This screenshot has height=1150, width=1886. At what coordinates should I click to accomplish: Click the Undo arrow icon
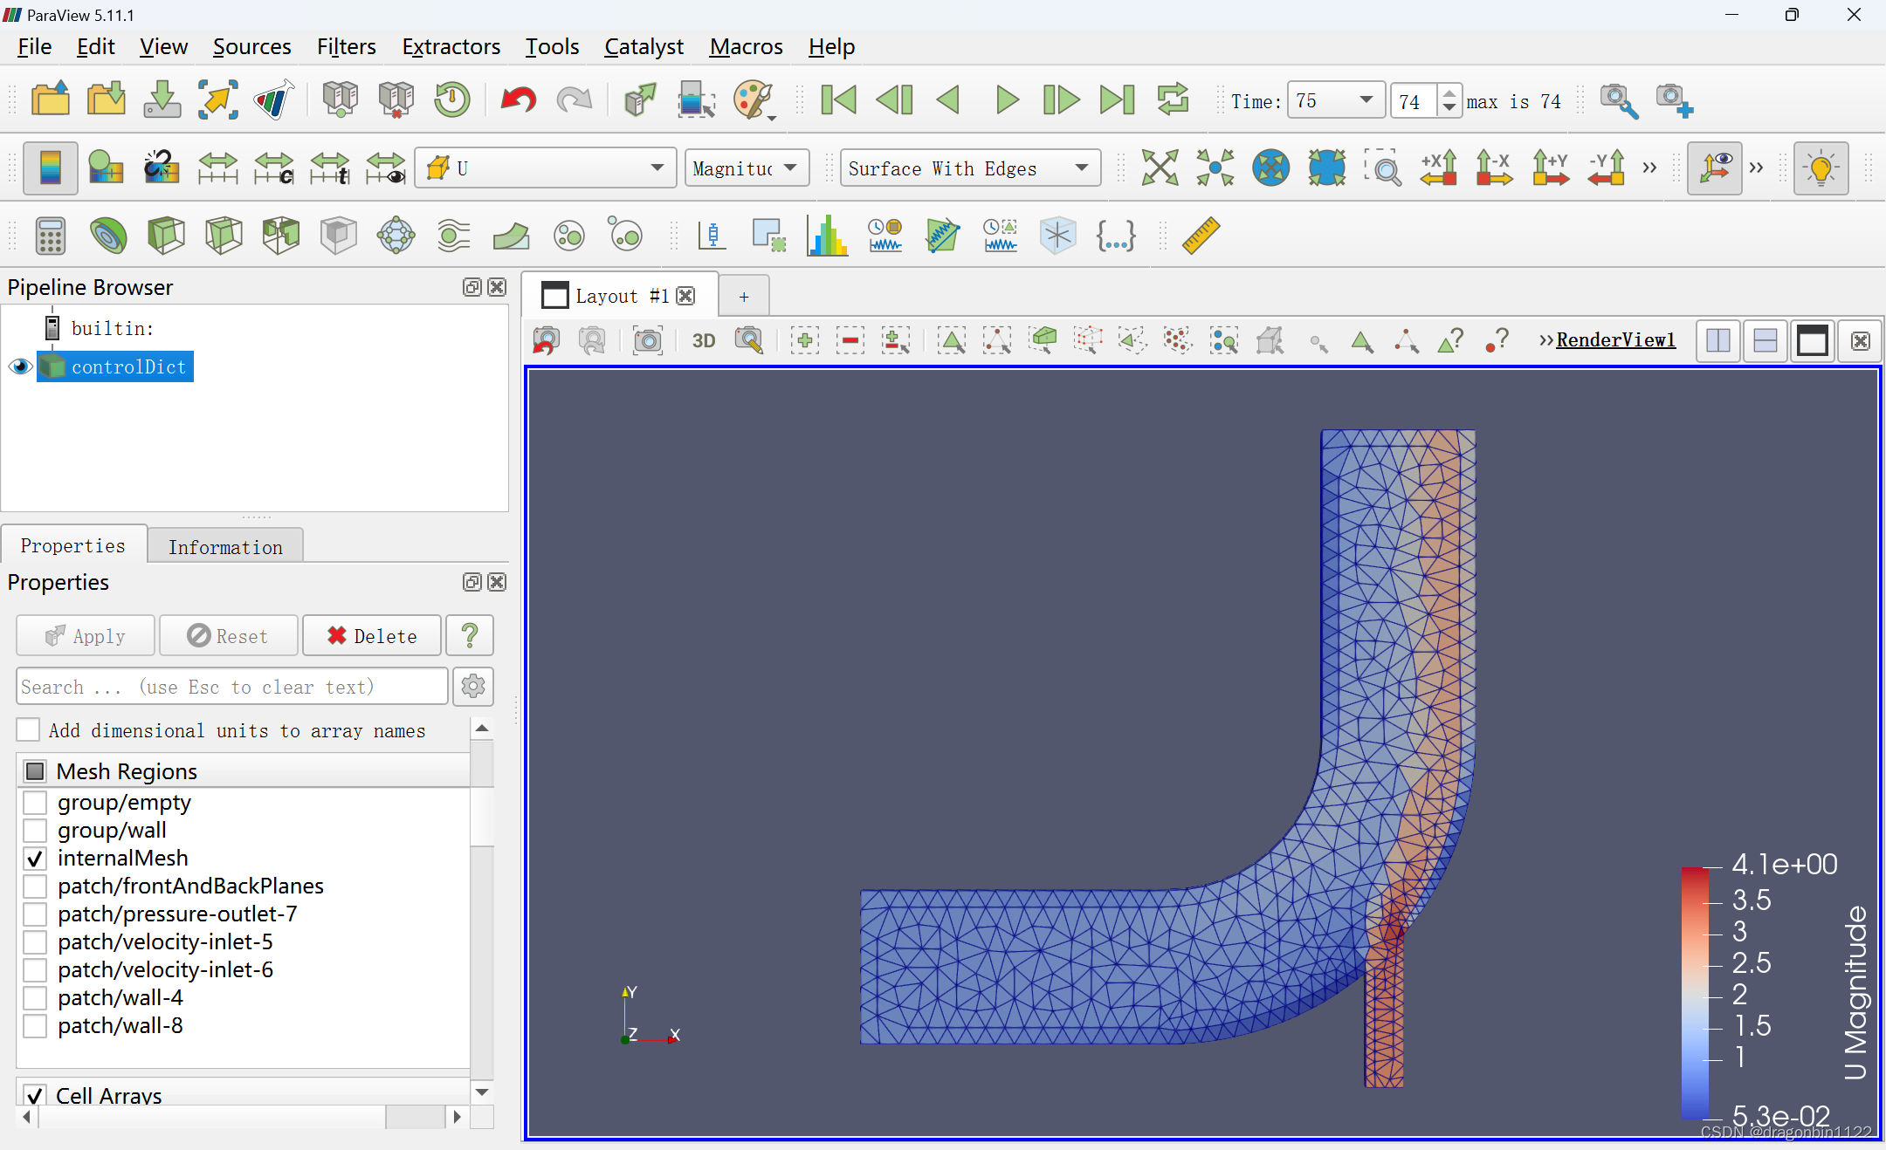(518, 100)
